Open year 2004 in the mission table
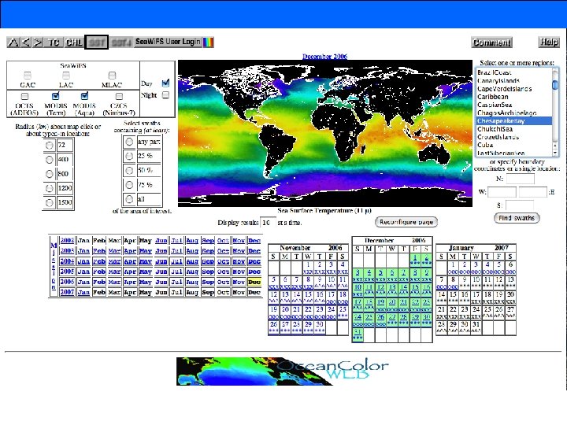567x425 pixels. pyautogui.click(x=67, y=261)
